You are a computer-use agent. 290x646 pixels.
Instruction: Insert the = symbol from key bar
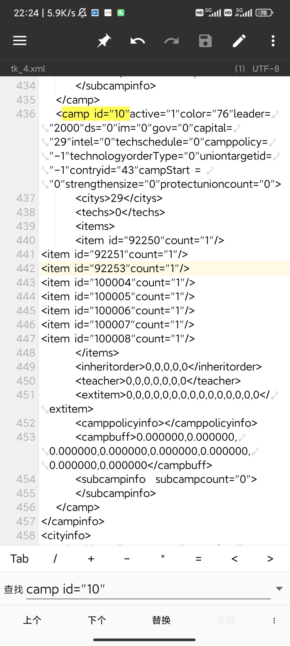198,559
